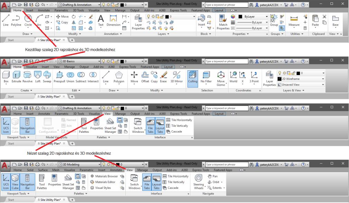
Task: Pick the Loft tool
Action: pyautogui.click(x=38, y=77)
